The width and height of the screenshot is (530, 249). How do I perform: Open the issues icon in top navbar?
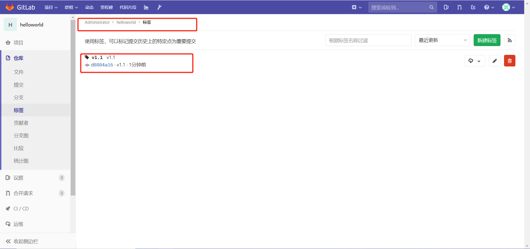tap(446, 7)
